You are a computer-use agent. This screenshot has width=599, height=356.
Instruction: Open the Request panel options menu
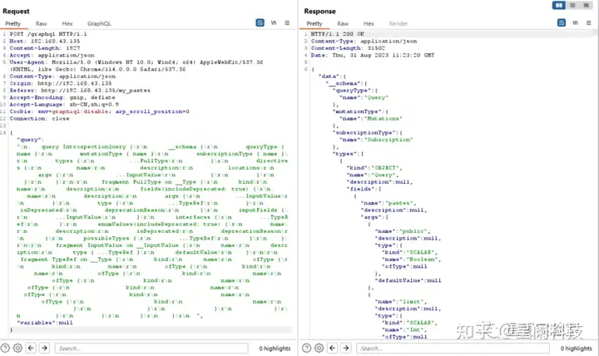(287, 23)
